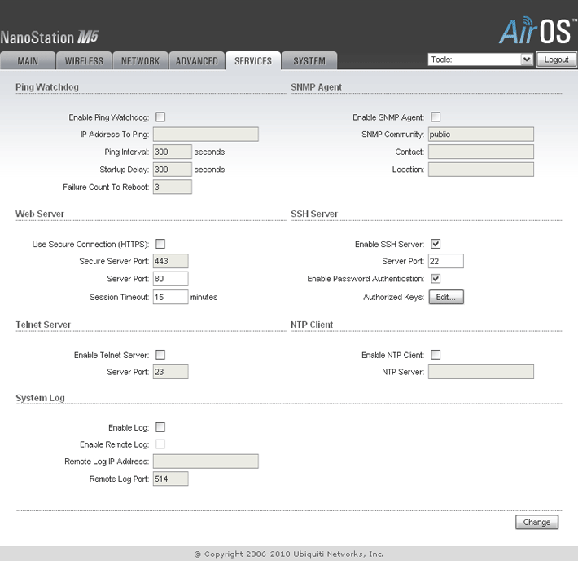This screenshot has width=578, height=561.
Task: Open the ADVANCED tab
Action: (197, 60)
